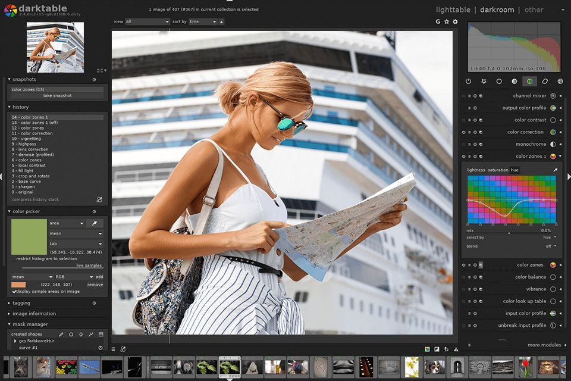This screenshot has width=571, height=381.
Task: Show active modules with the power icon
Action: 468,82
